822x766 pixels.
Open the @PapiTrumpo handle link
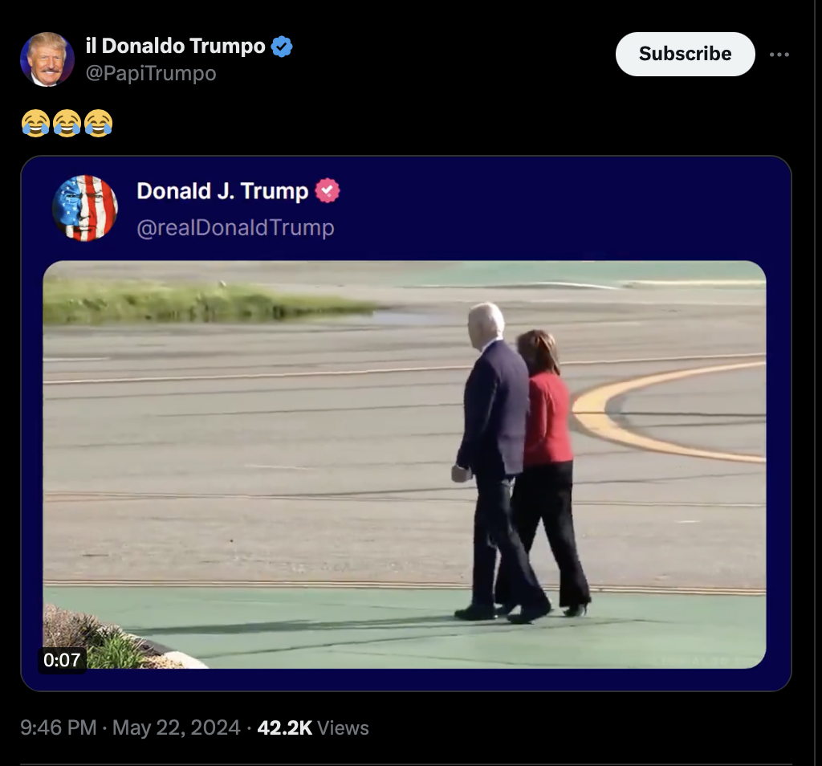[x=151, y=73]
